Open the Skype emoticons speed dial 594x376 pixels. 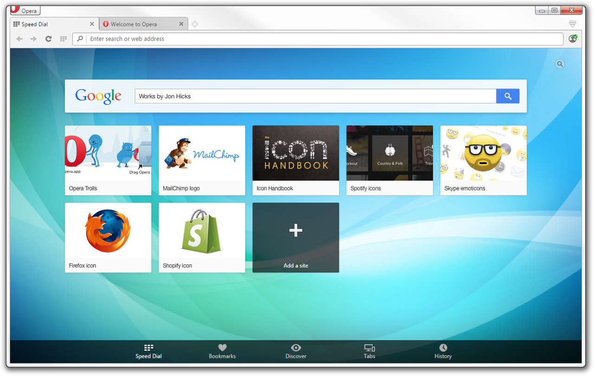click(x=484, y=160)
